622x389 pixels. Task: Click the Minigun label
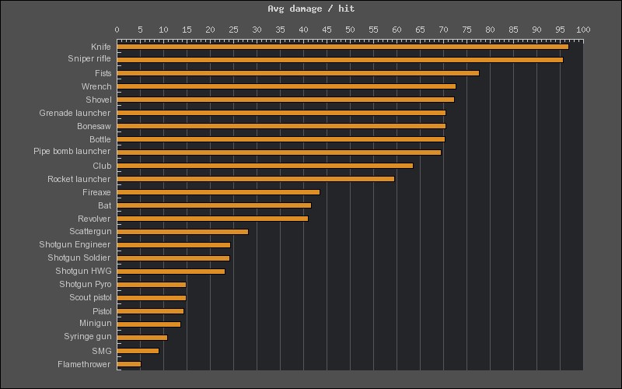point(96,323)
